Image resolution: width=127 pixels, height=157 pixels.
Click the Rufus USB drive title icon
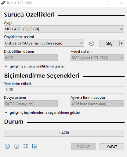point(3,3)
